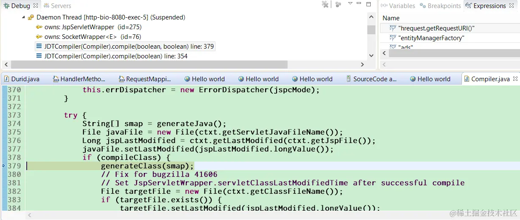Screen dimensions: 520x220
Task: Click generateClass(smap) in code
Action: coord(147,166)
